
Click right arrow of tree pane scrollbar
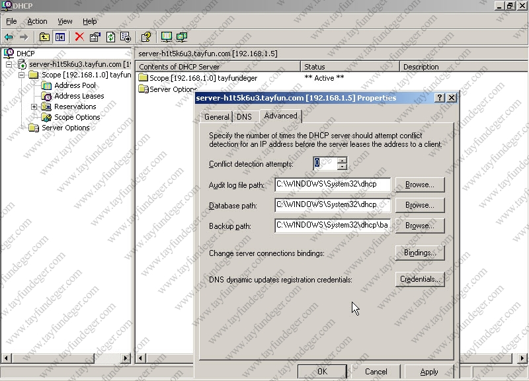tap(126, 358)
